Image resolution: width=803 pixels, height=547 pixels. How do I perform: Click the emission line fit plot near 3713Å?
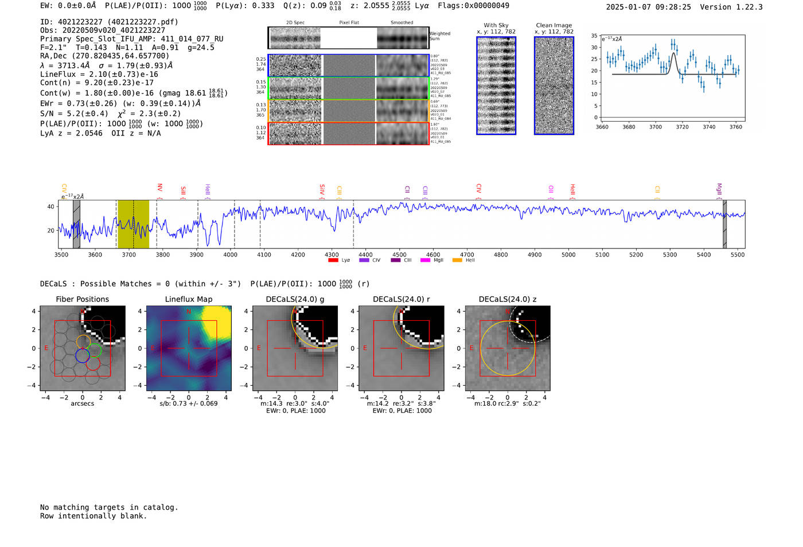[673, 78]
